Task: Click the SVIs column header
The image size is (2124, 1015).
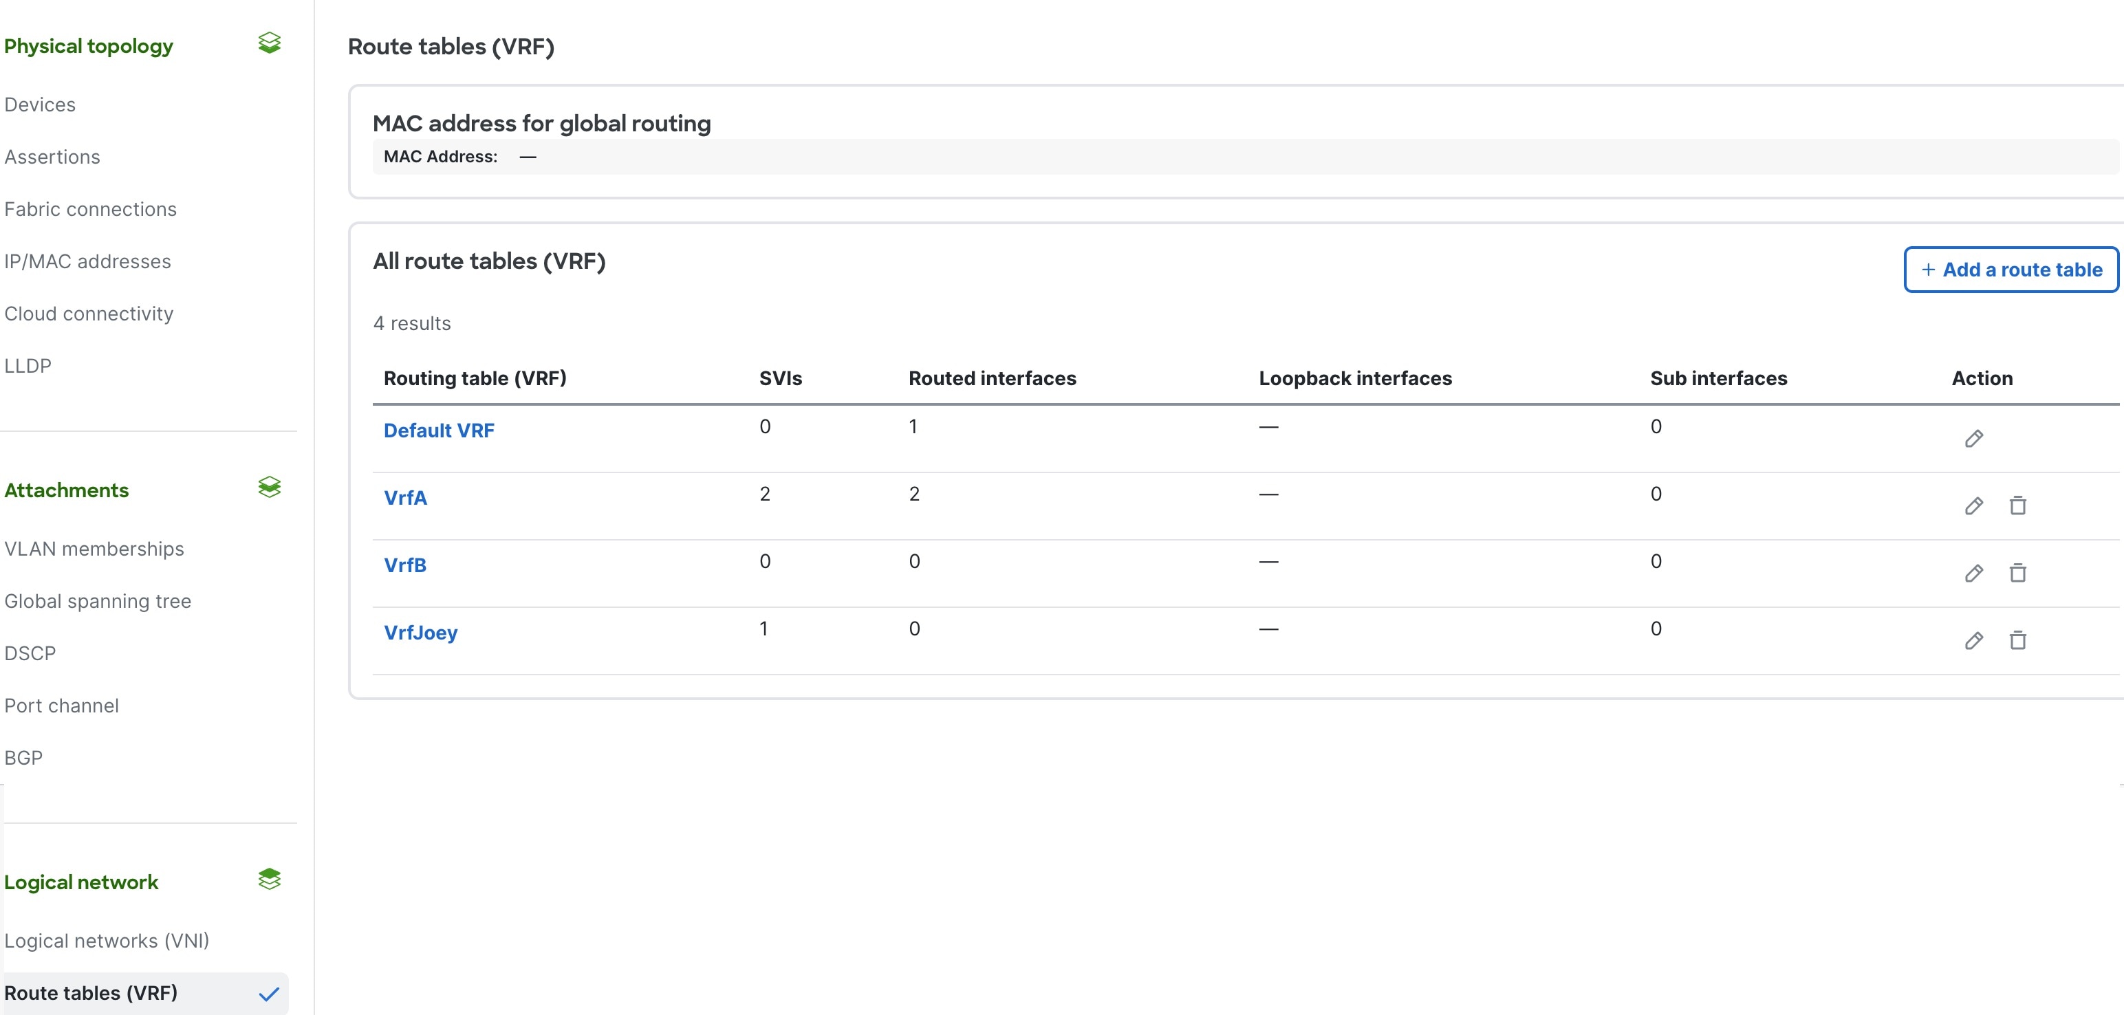Action: 780,378
